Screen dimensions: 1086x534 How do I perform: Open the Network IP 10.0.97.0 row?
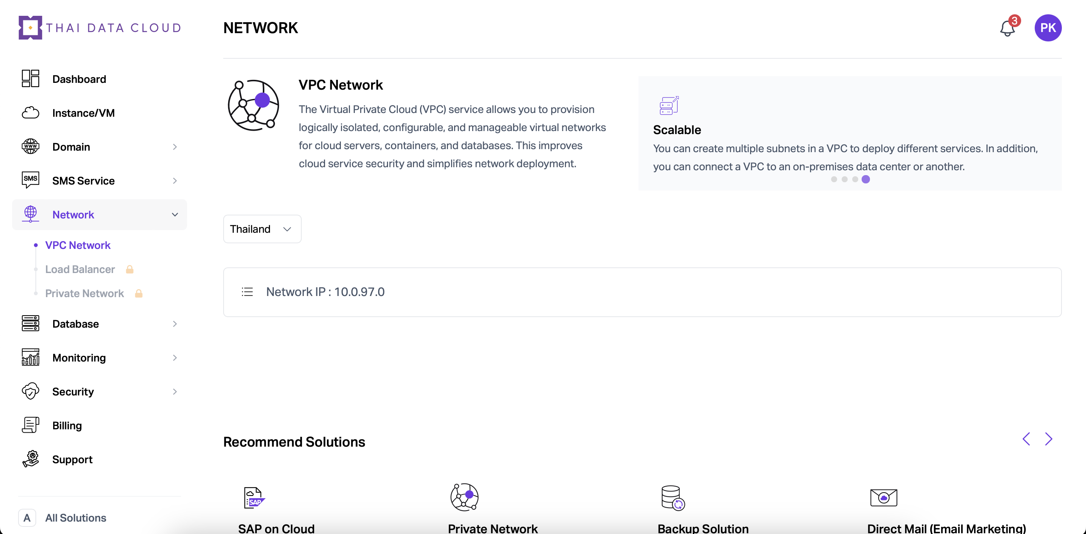coord(642,292)
